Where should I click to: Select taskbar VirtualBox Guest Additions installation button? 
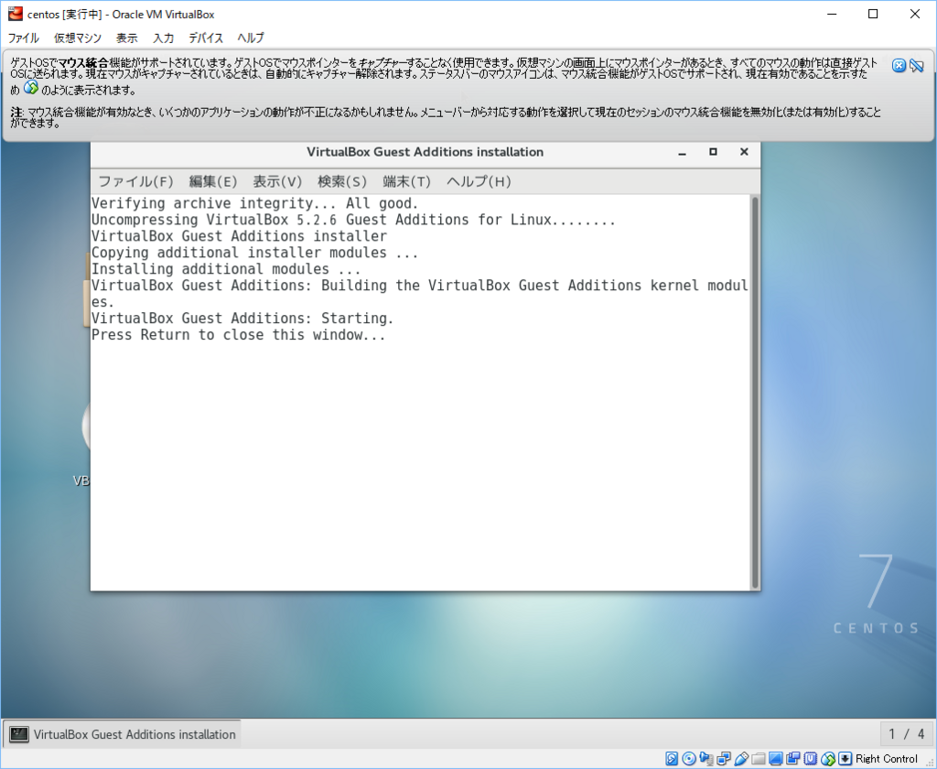pos(123,733)
